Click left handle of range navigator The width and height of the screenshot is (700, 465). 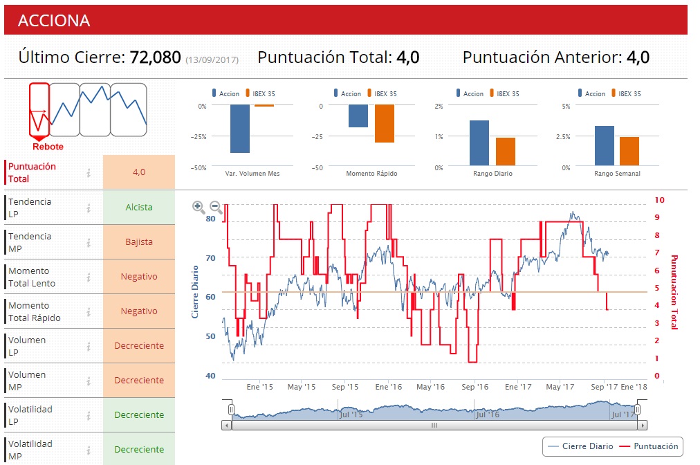(x=231, y=410)
